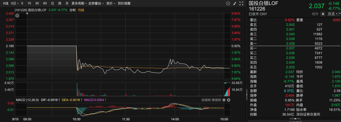Expand chart to fullscreen

(x=241, y=3)
